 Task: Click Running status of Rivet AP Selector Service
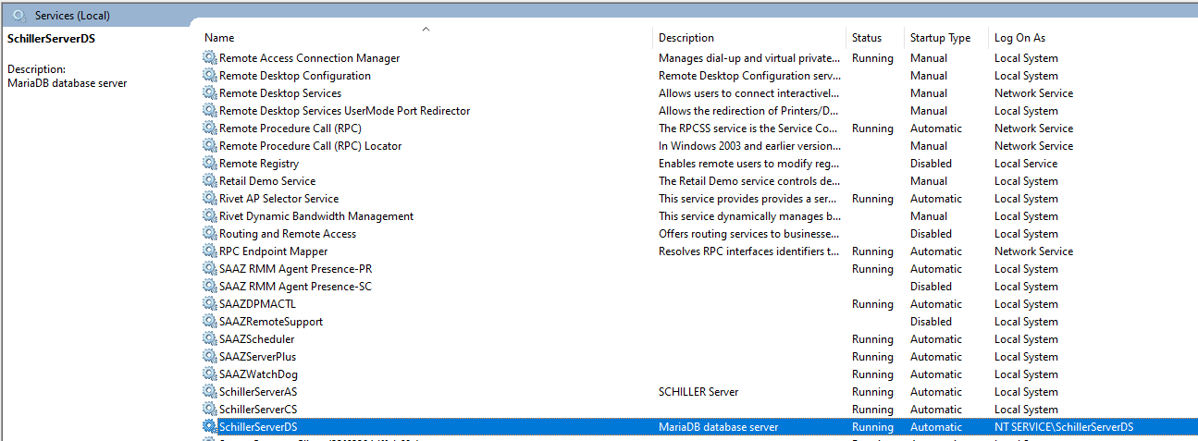pos(872,199)
